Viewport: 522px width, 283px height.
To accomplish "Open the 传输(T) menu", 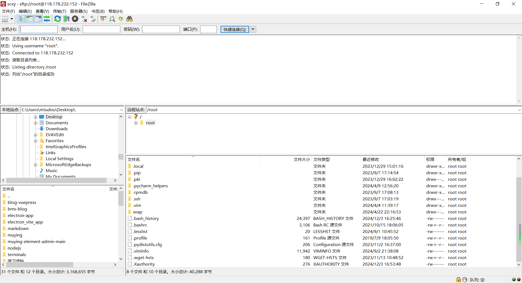I will [x=60, y=11].
